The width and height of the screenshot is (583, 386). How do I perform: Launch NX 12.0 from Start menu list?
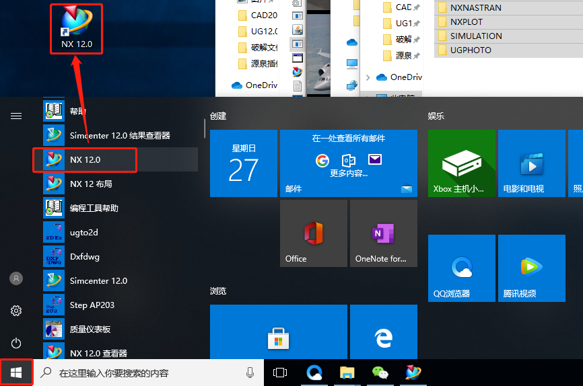(115, 160)
